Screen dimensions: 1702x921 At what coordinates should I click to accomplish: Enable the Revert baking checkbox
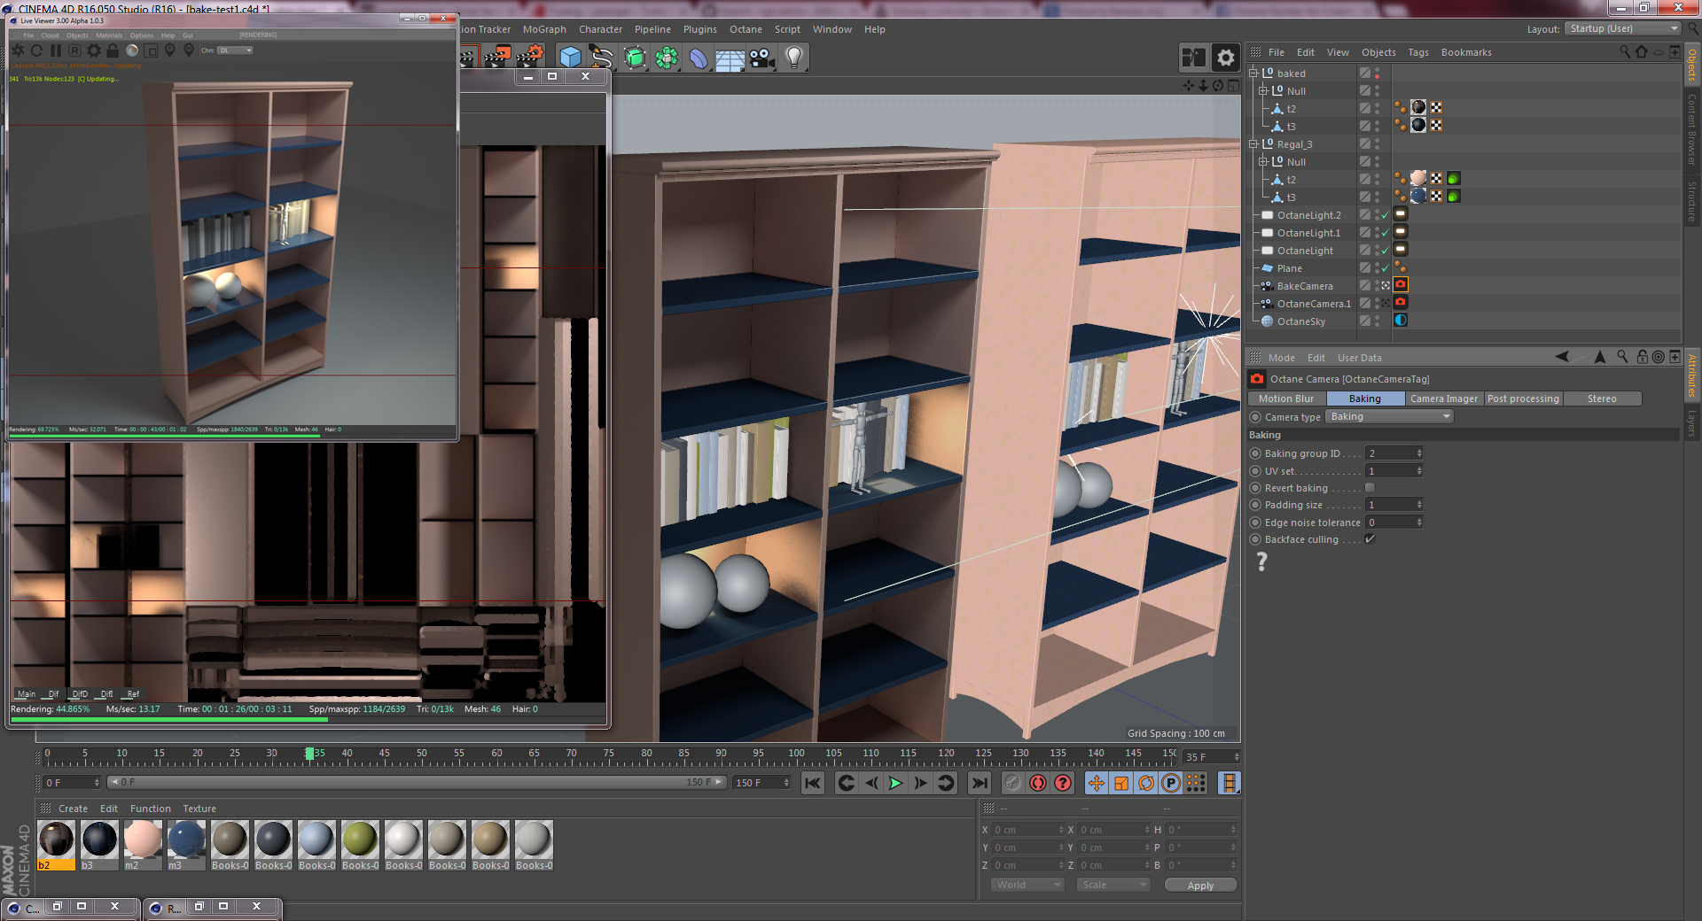coord(1370,488)
